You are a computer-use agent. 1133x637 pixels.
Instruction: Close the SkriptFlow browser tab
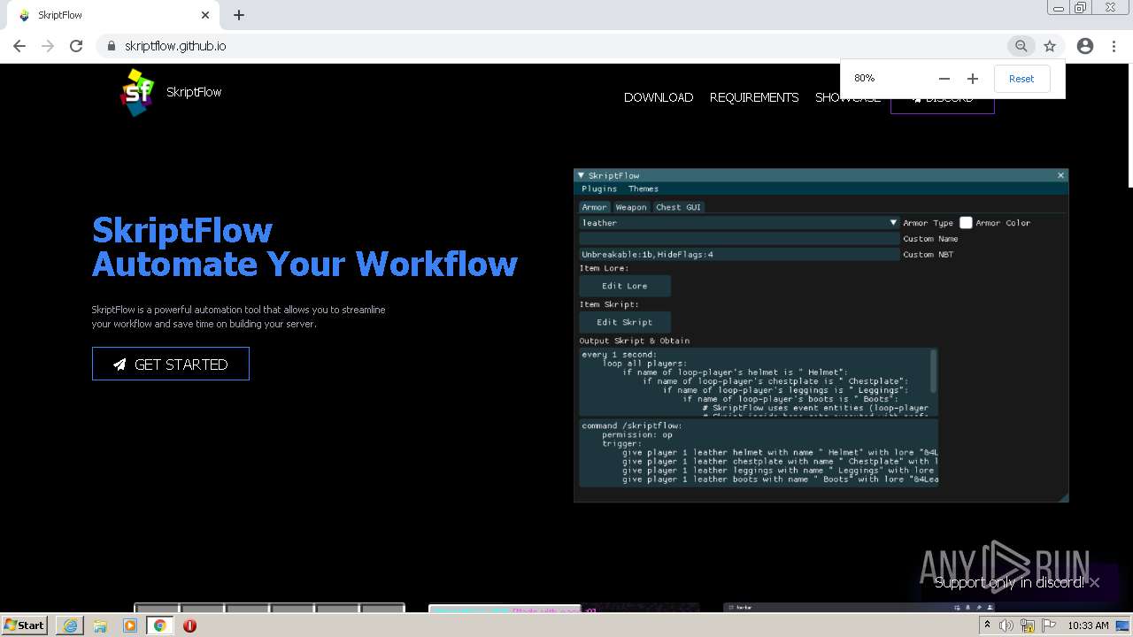(x=205, y=15)
